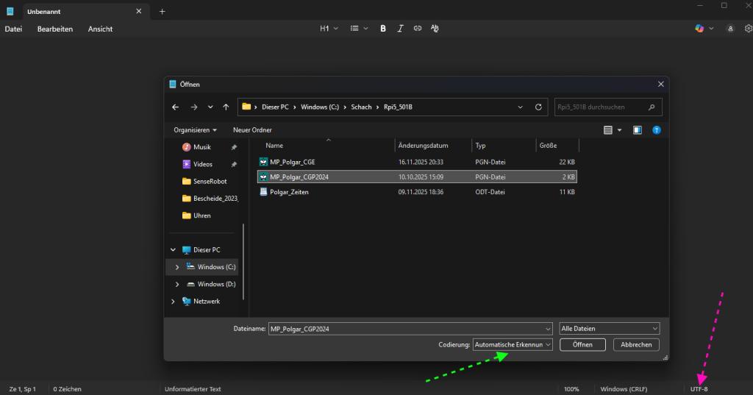Open the Alle Dateien file type dropdown
This screenshot has width=753, height=395.
point(610,329)
